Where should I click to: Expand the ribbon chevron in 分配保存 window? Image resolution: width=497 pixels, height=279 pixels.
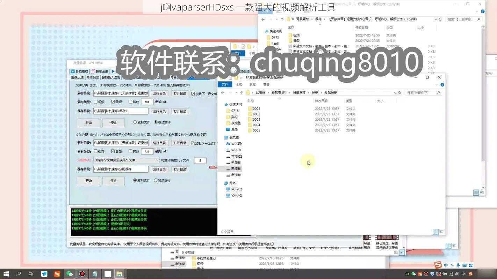coord(437,85)
